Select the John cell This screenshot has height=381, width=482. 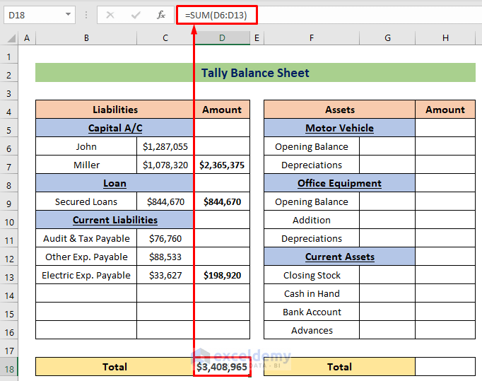click(86, 146)
